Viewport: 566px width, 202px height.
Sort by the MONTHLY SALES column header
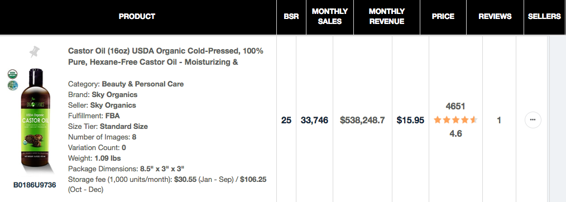tap(329, 16)
